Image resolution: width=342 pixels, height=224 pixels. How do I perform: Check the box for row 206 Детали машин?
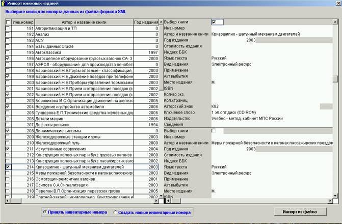coord(8,119)
